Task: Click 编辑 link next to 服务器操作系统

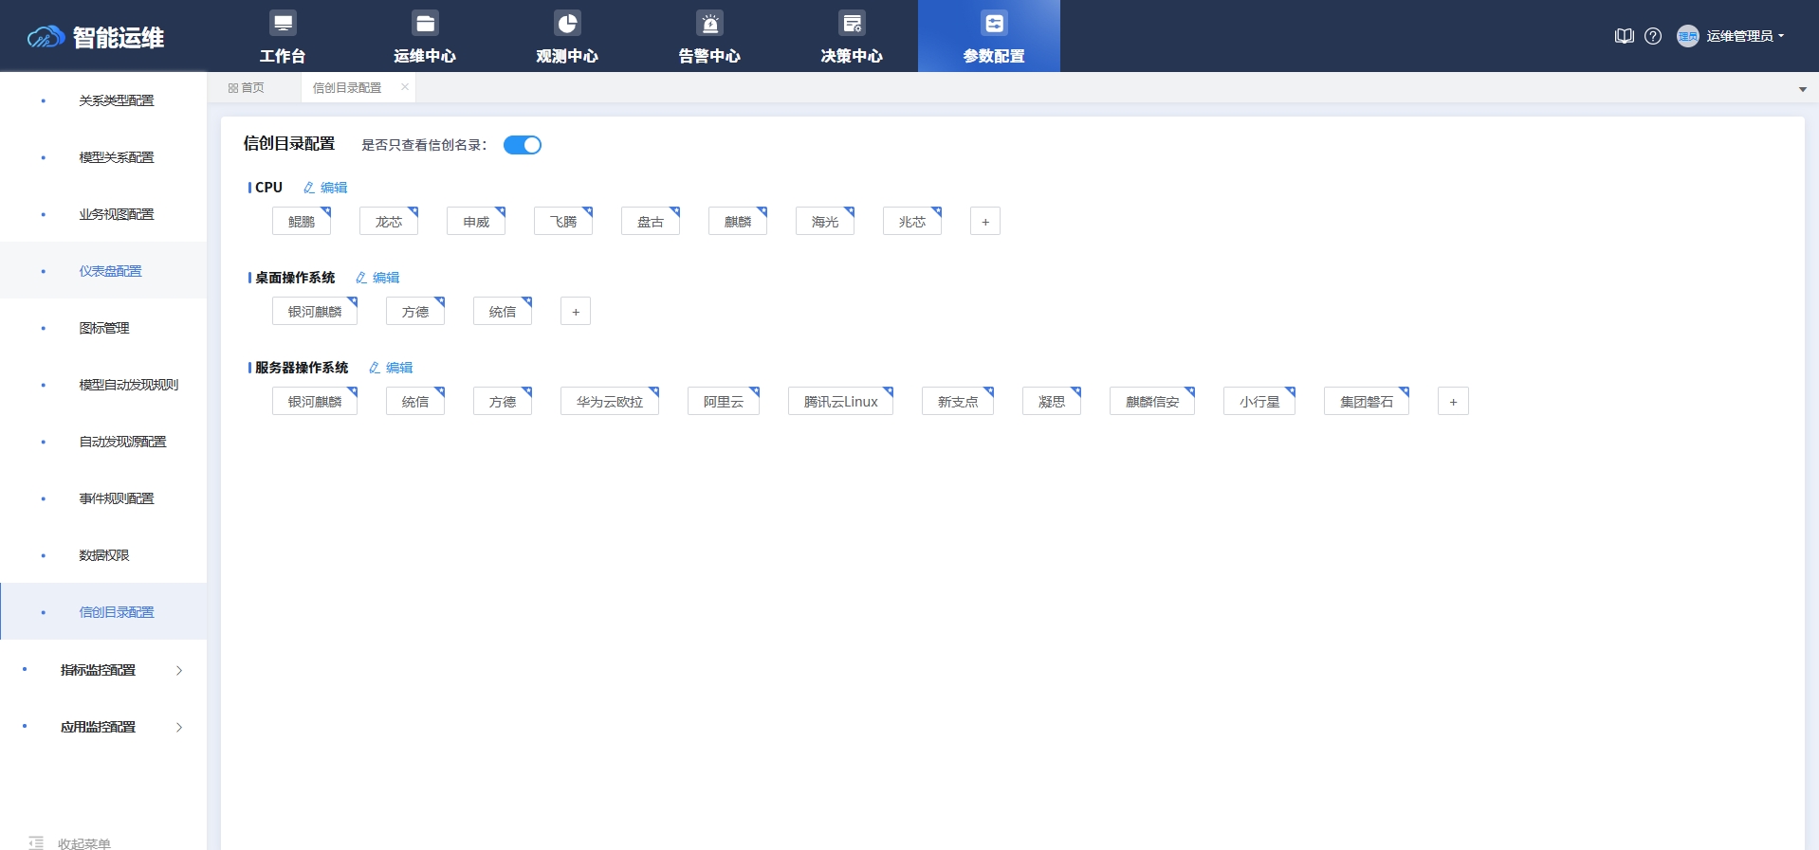Action: (392, 368)
